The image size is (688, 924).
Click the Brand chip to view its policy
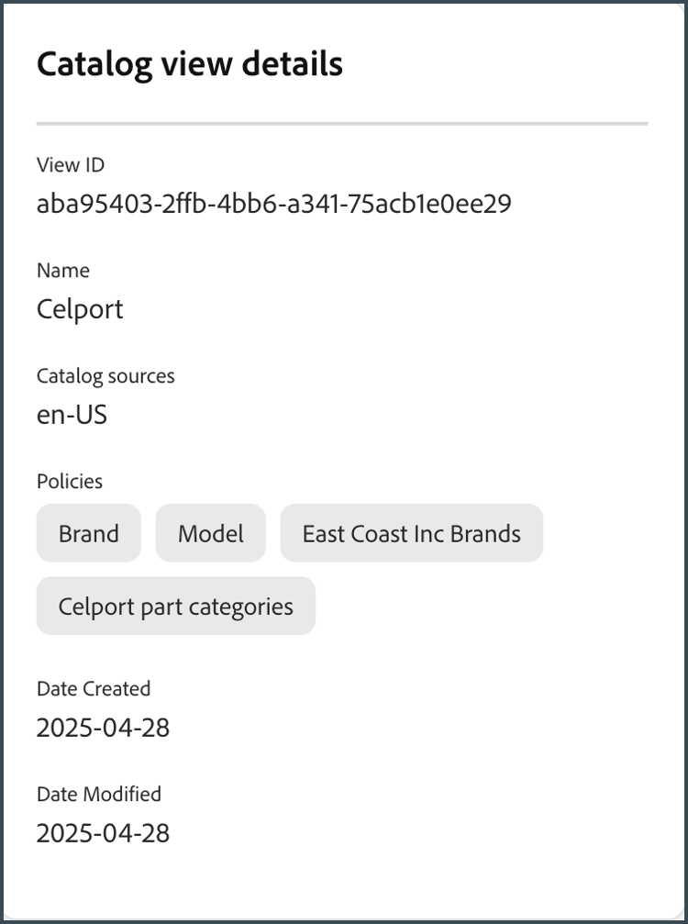[x=88, y=533]
